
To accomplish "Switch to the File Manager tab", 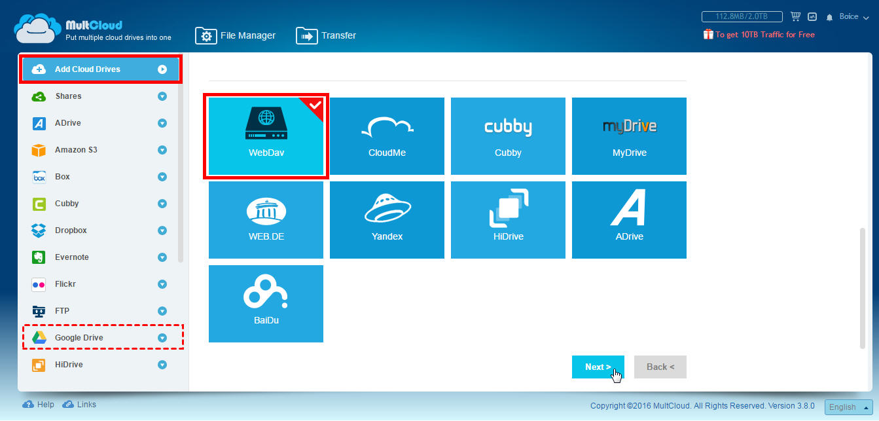I will pos(236,35).
